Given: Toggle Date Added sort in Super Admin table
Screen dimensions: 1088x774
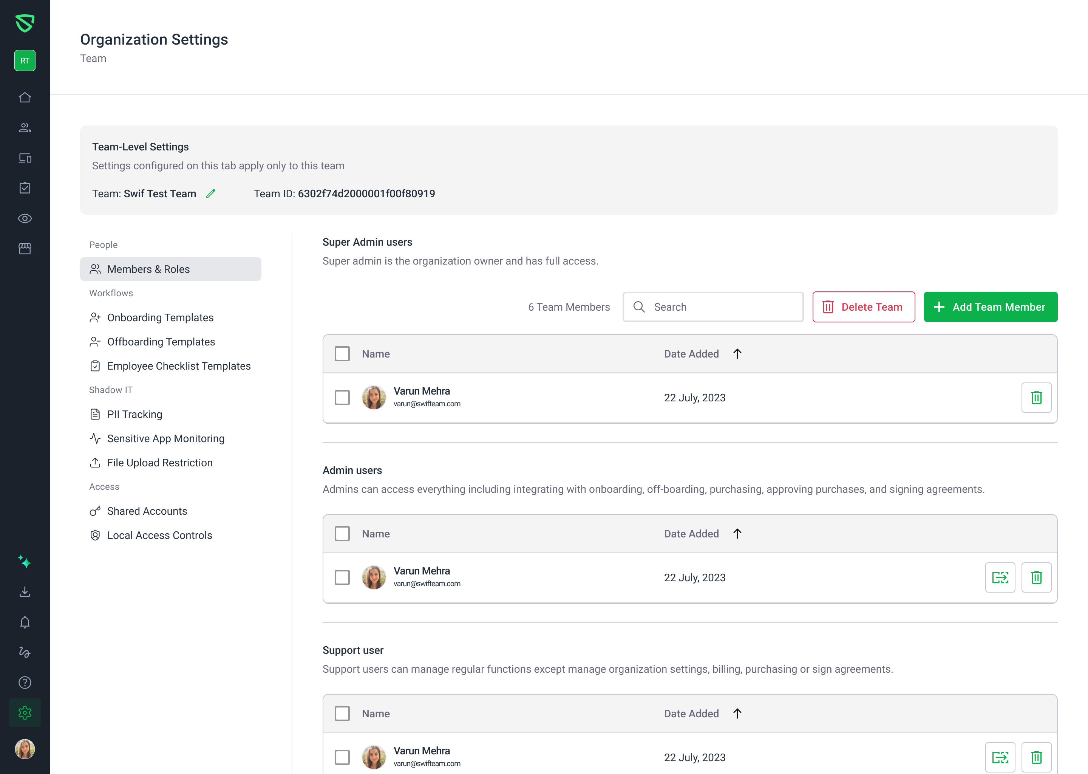Looking at the screenshot, I should pos(737,354).
